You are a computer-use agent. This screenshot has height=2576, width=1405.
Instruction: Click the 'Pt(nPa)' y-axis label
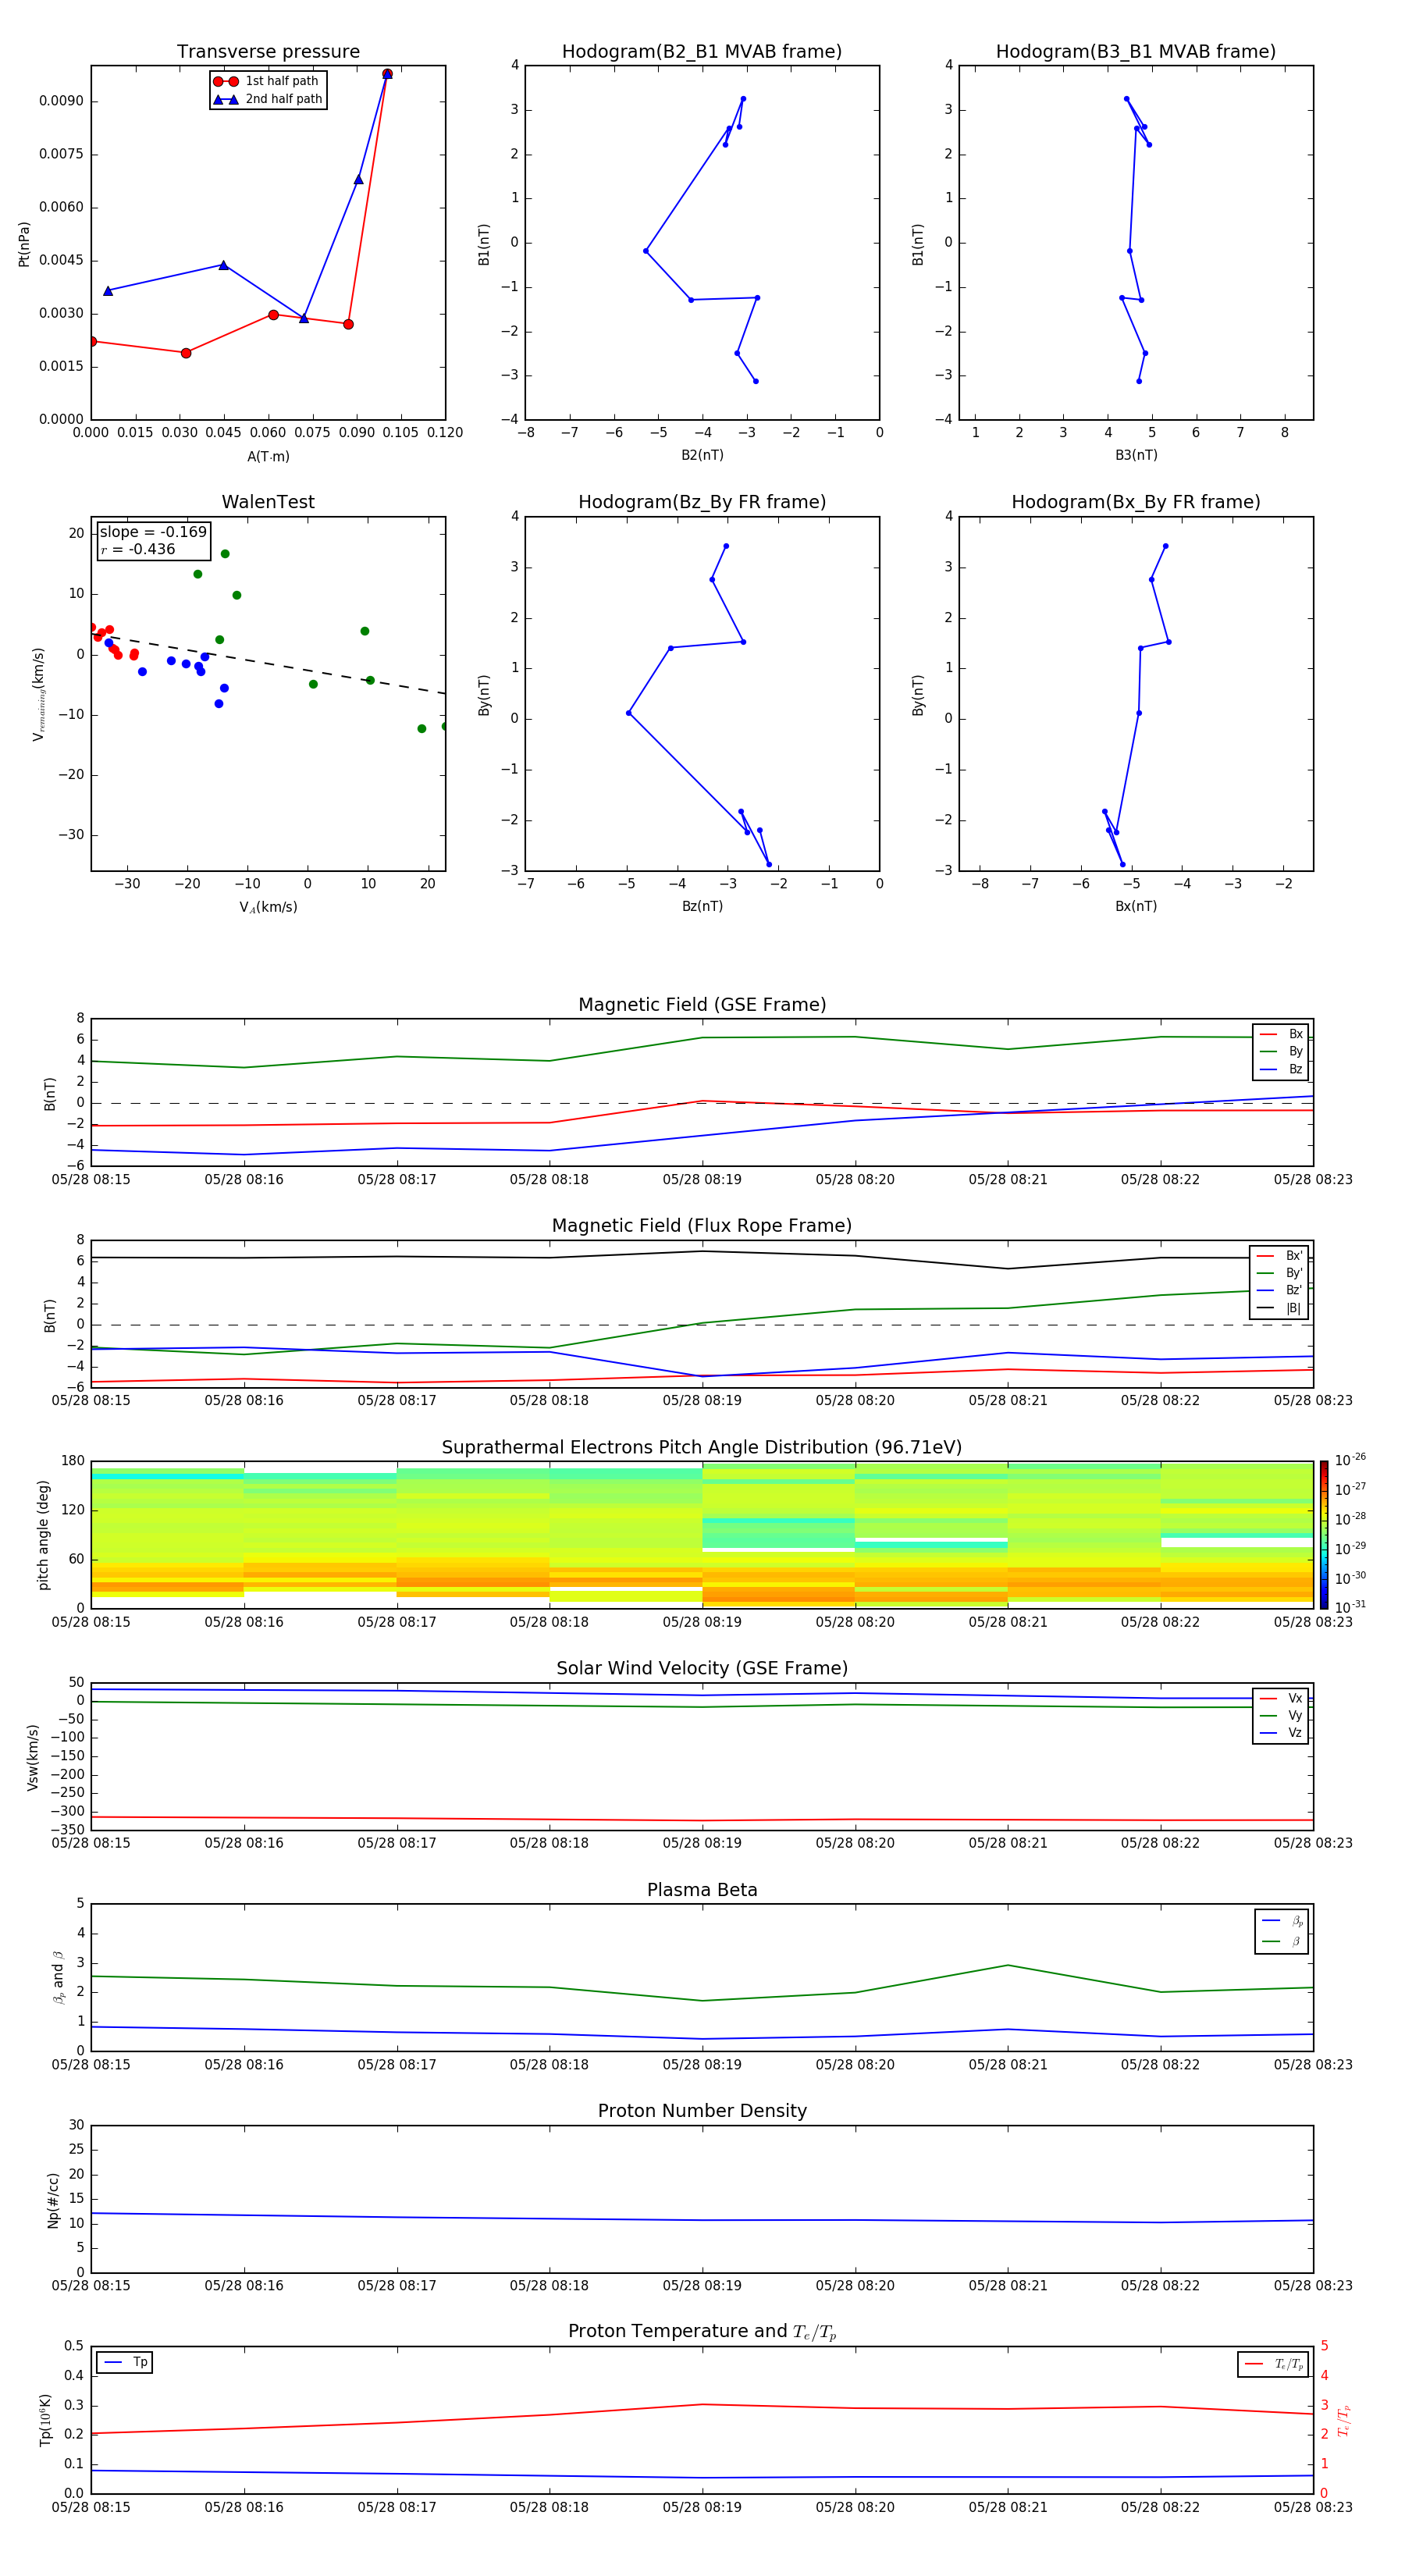coord(24,244)
